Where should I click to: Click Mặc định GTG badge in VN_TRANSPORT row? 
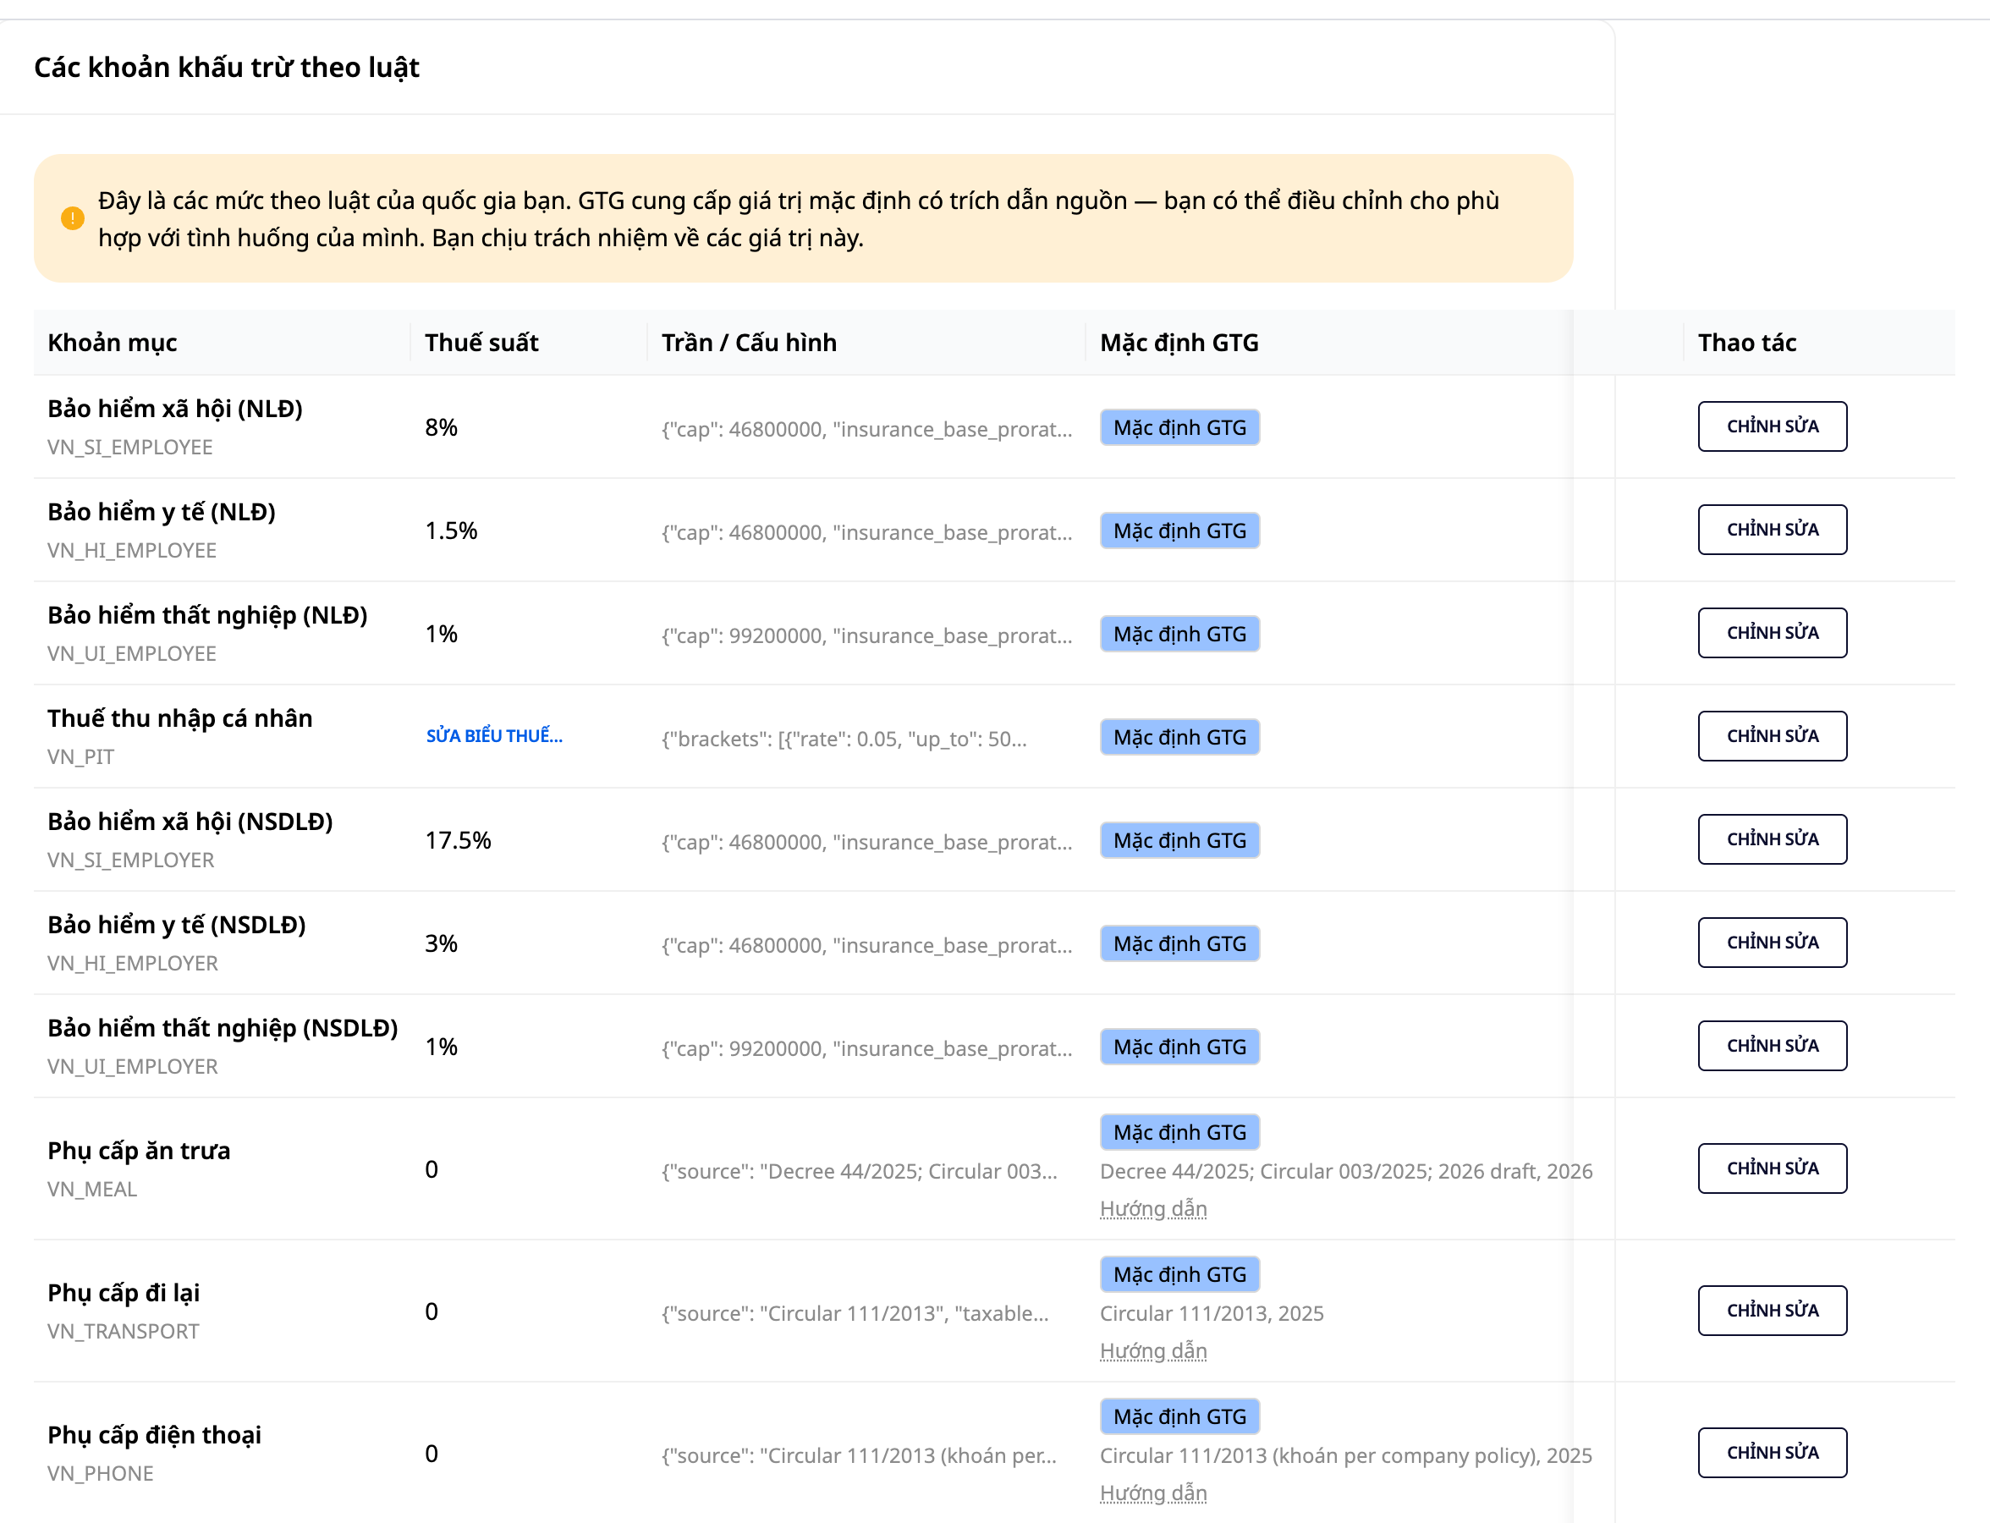pos(1179,1274)
